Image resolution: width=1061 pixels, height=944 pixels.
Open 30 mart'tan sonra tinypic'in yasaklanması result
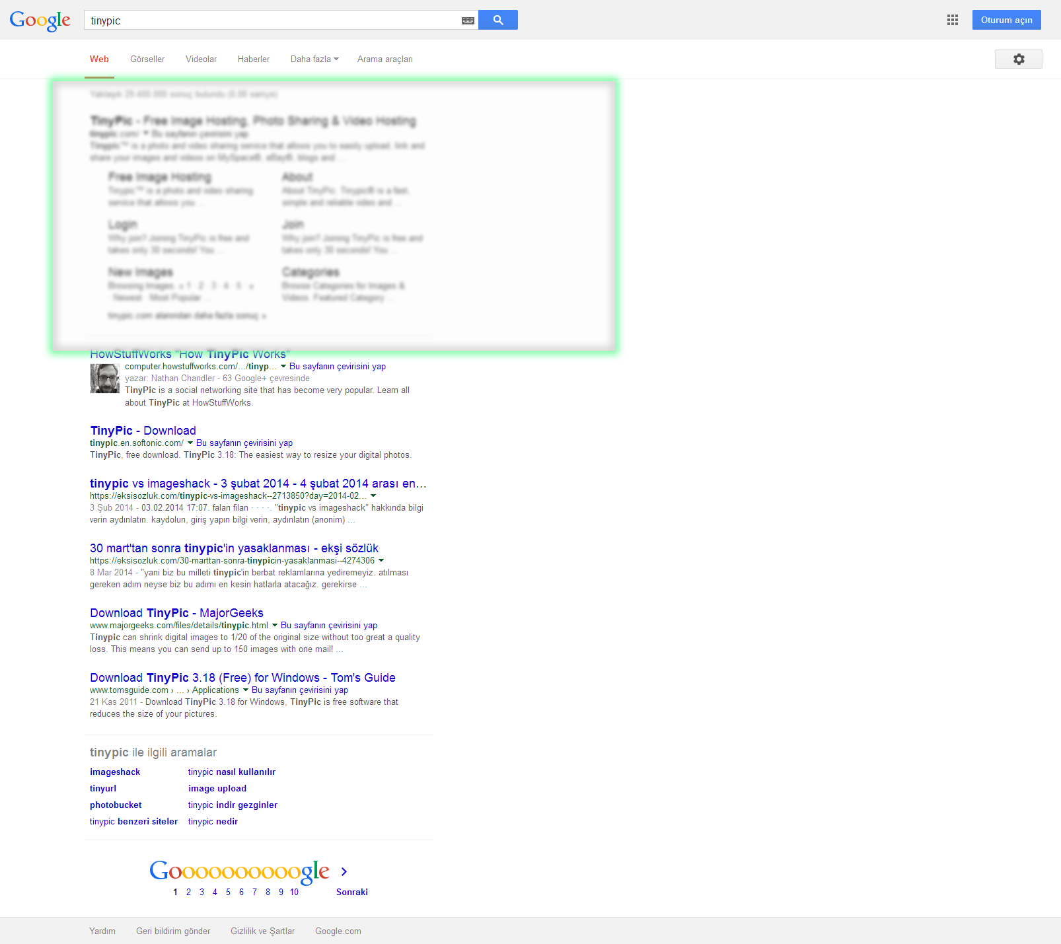[x=234, y=548]
